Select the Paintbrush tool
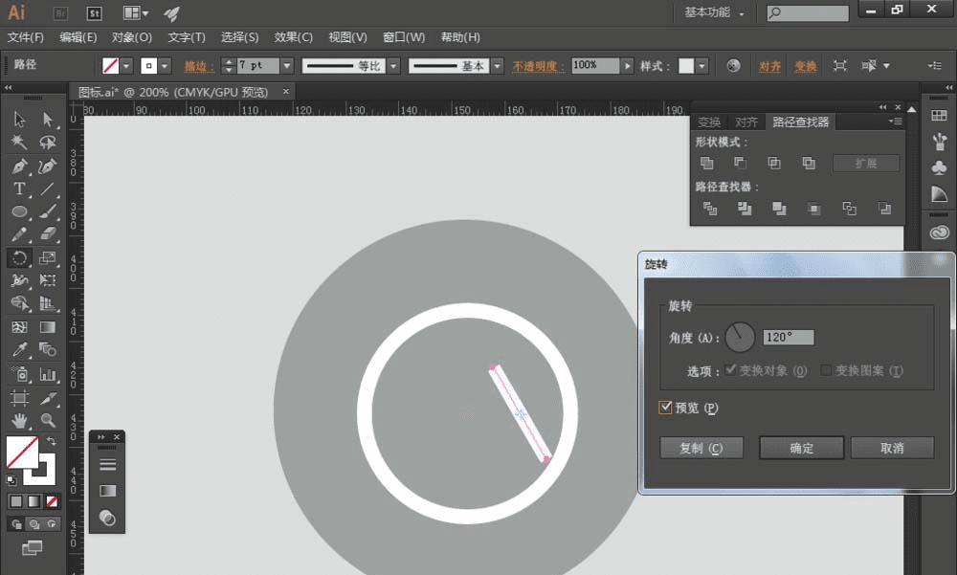This screenshot has width=957, height=575. point(48,211)
